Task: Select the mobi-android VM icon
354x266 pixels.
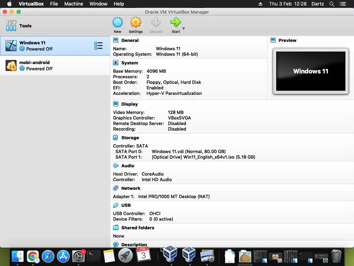Action: tap(11, 65)
